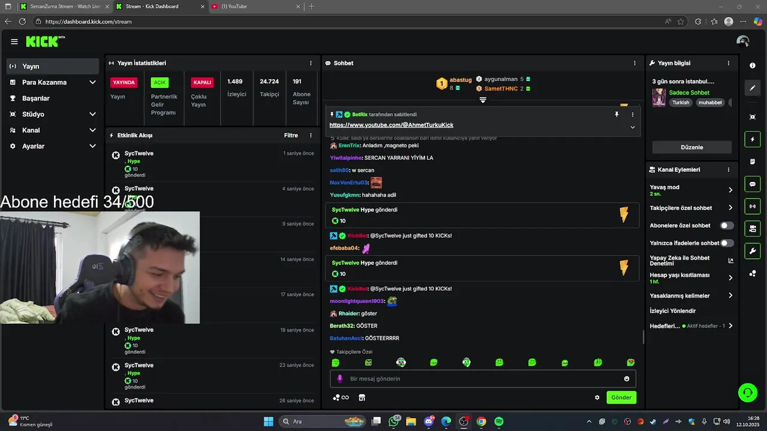This screenshot has height=431, width=767.
Task: Open chat settings gear icon
Action: tap(597, 397)
